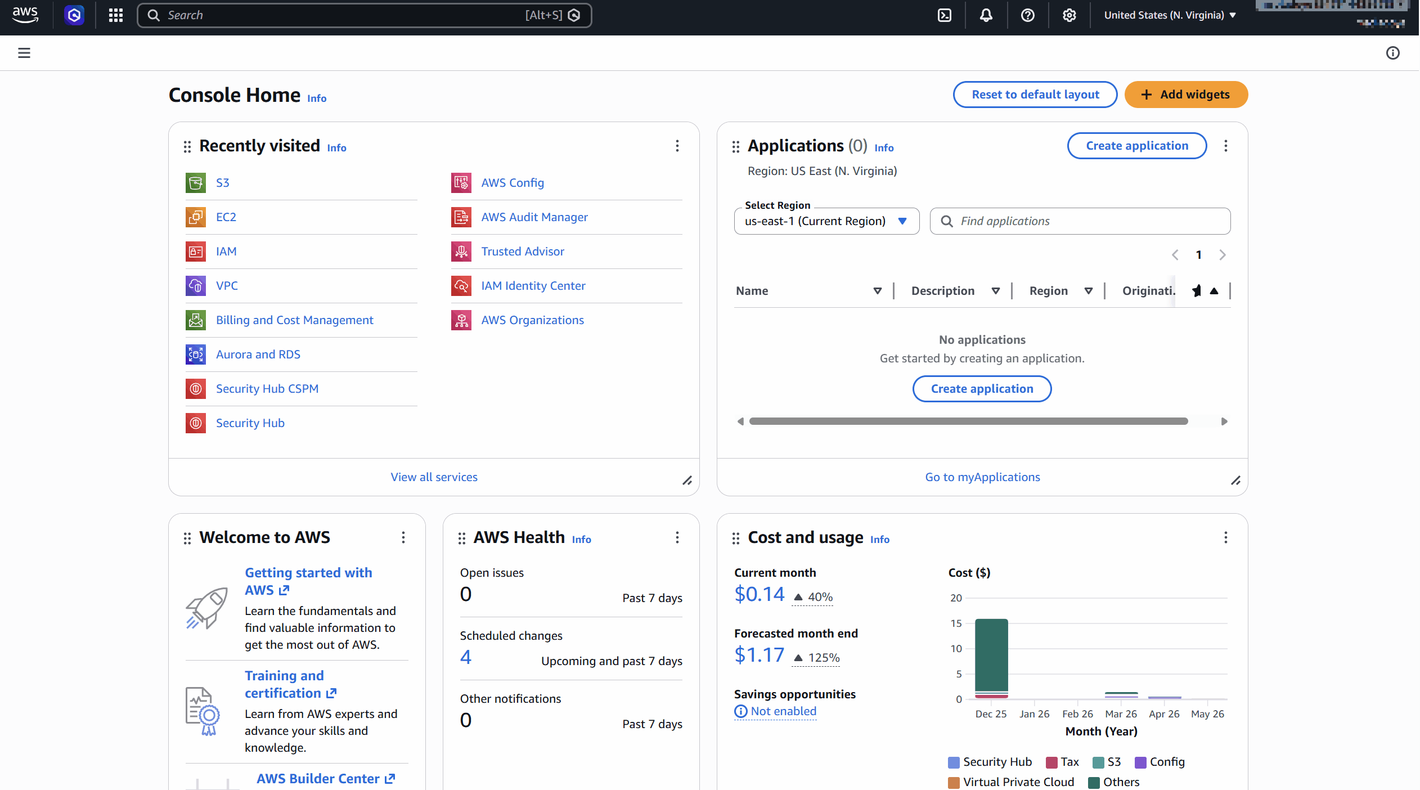Screen dimensions: 1420x790
Task: Launch CloudShell from the top bar
Action: pyautogui.click(x=945, y=15)
